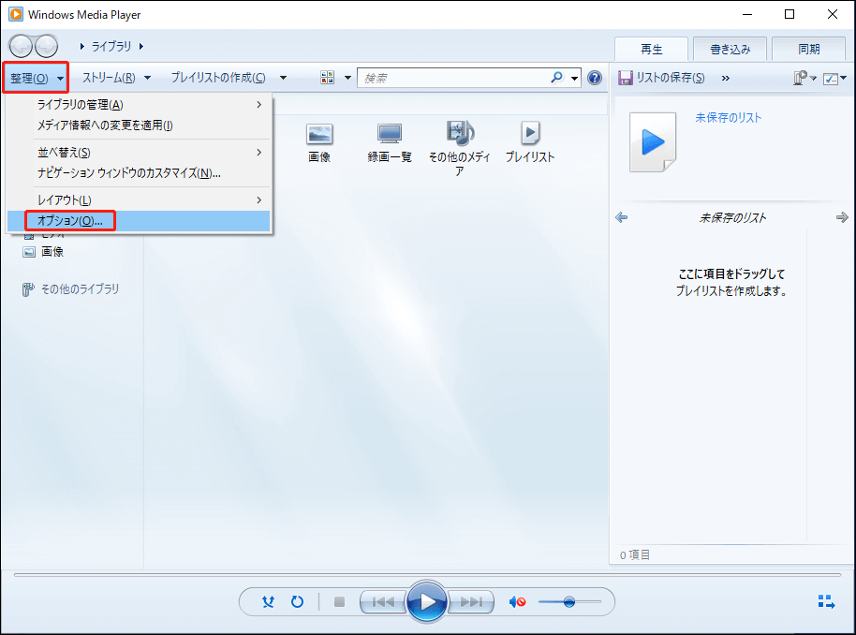Click the playlist thumbnail with play arrow

tap(653, 142)
